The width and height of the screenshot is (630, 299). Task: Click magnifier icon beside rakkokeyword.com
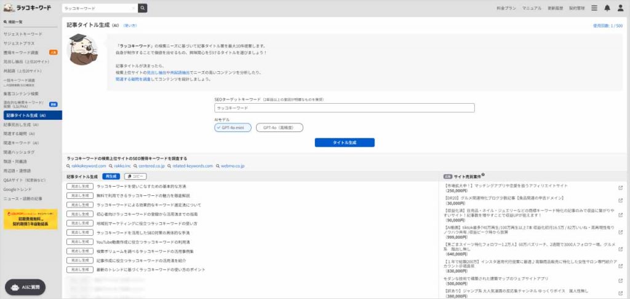tap(69, 166)
